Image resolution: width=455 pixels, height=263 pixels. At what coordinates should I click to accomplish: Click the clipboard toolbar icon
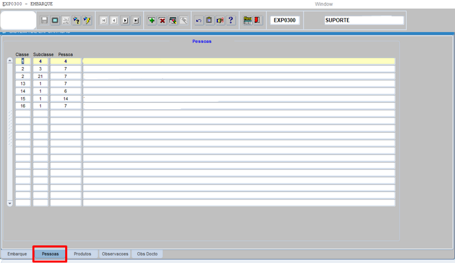tap(209, 20)
